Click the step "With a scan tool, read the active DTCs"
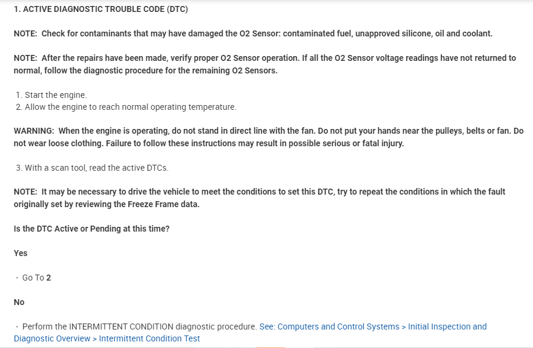This screenshot has width=533, height=348. (x=96, y=168)
